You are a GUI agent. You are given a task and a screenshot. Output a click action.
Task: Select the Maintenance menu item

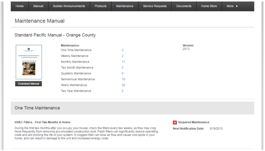(125, 6)
